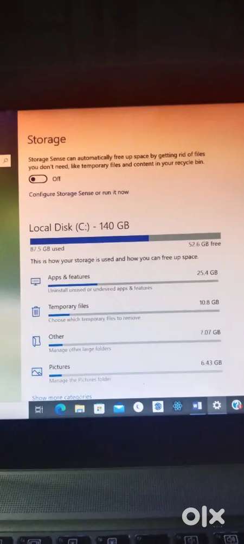The height and width of the screenshot is (544, 244).
Task: Click the trash can icon for Temporary files
Action: click(36, 312)
